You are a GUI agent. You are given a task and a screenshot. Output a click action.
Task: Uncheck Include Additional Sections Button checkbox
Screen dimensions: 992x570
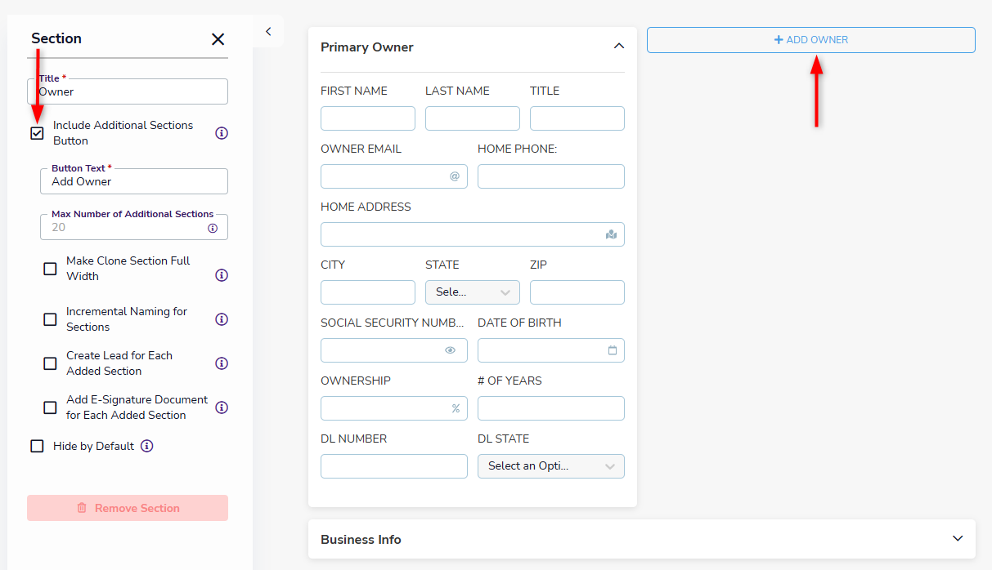(x=37, y=133)
